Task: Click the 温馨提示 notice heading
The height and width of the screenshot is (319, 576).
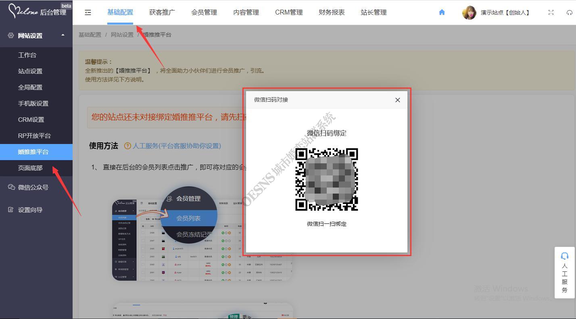Action: coord(98,62)
